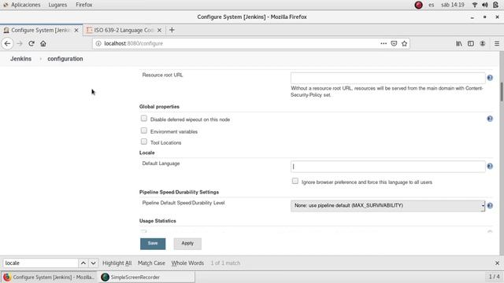Click the Save button
Screen dimensions: 504x283
click(x=153, y=244)
